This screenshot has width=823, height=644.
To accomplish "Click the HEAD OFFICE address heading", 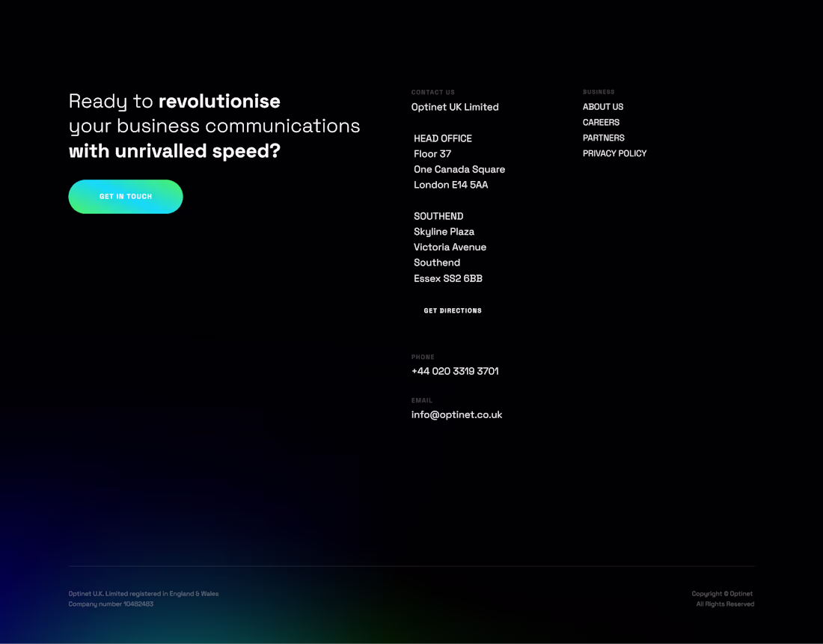I will tap(443, 138).
